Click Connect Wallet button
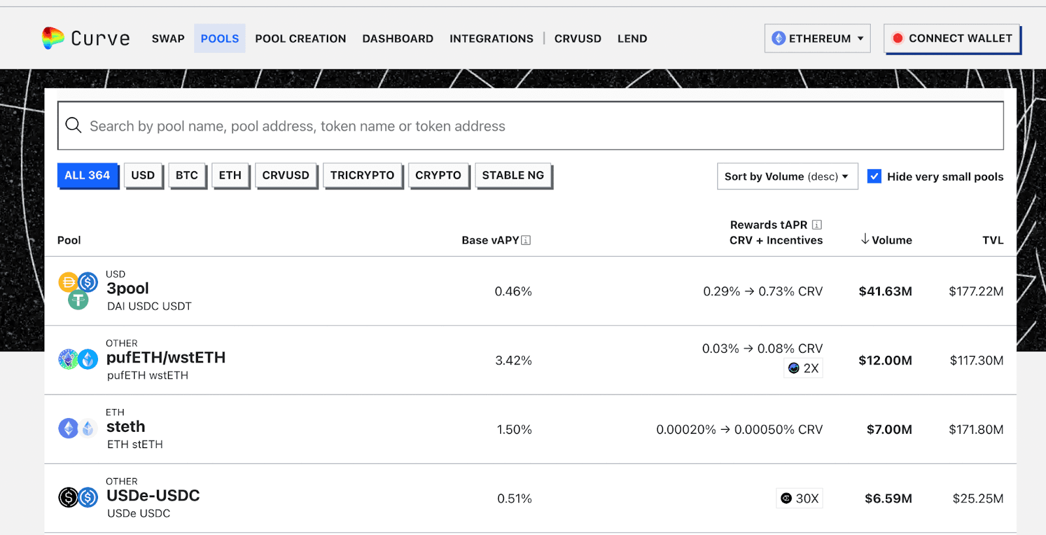 (952, 39)
